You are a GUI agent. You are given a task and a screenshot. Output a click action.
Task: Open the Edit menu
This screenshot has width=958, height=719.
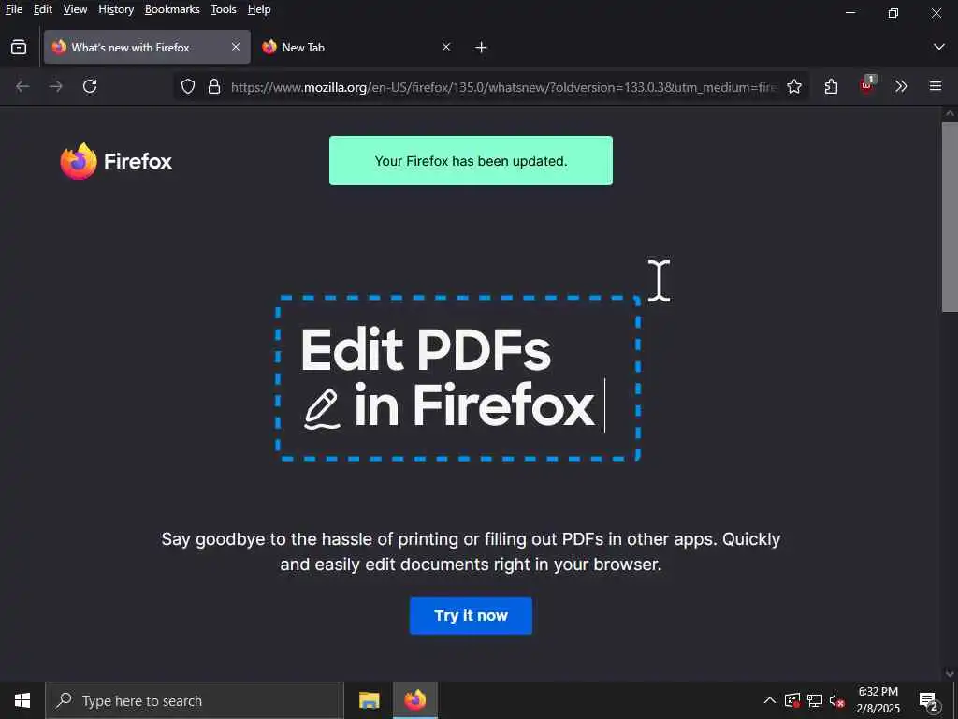point(43,9)
